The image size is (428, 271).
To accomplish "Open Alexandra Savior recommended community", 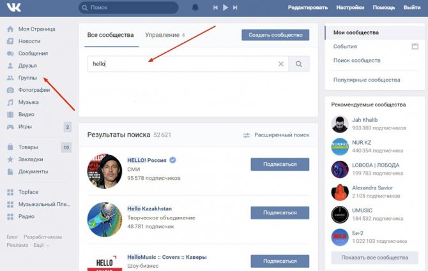I will click(x=372, y=187).
